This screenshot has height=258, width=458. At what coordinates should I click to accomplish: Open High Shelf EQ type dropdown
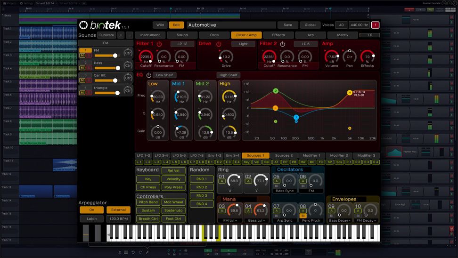click(228, 75)
